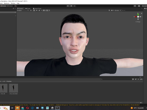The image size is (147, 110).
Task: Click the Prefabs breadcrumb folder
Action: 9,81
